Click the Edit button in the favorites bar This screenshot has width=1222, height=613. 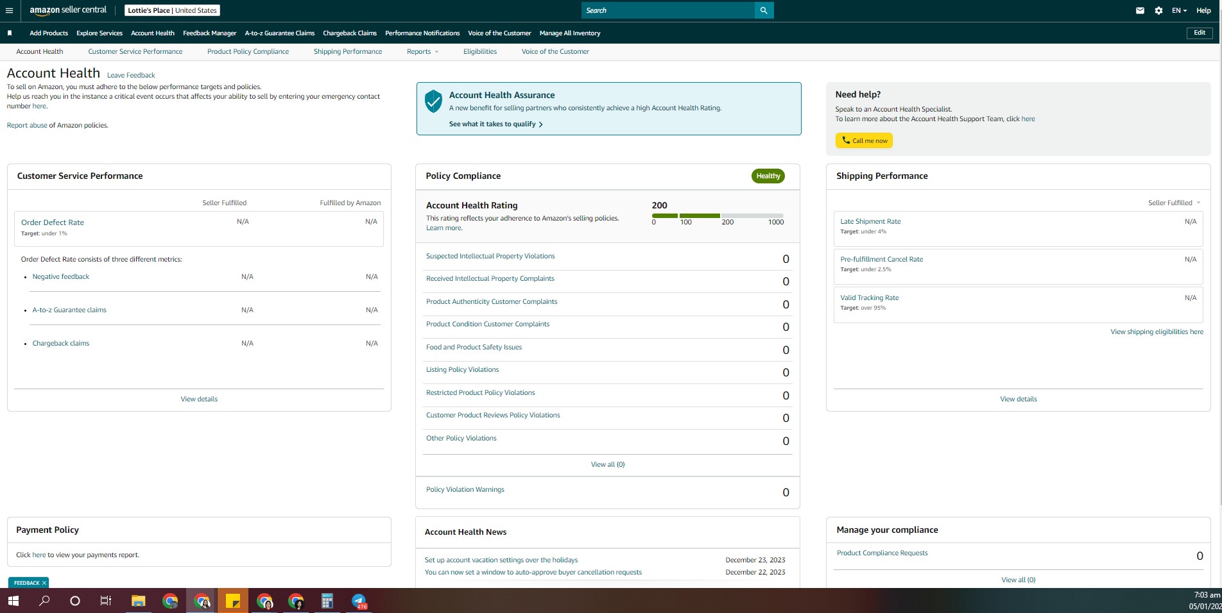click(1200, 33)
